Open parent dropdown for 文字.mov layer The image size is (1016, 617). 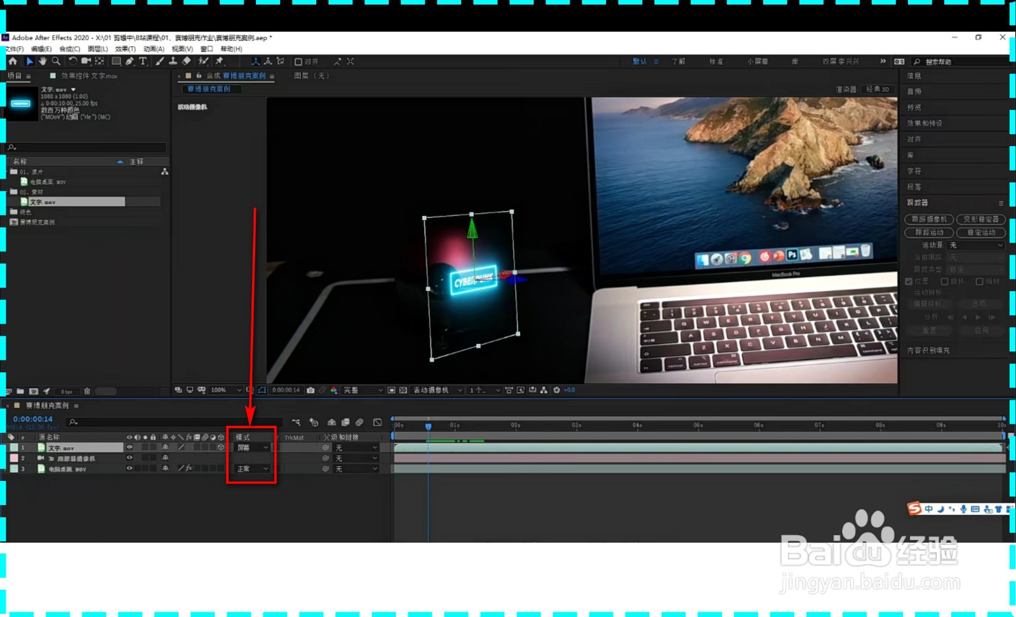pyautogui.click(x=356, y=447)
